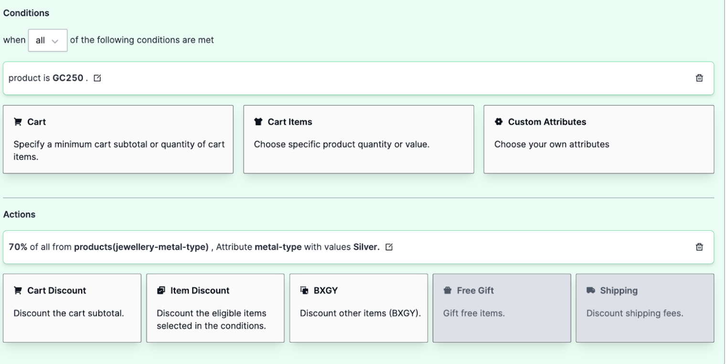Delete the 70% action with trash icon

[x=699, y=247]
